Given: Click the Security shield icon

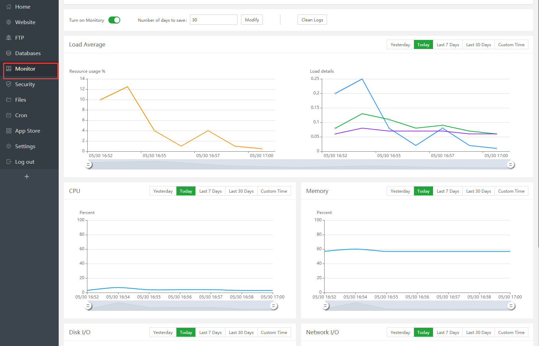Looking at the screenshot, I should pyautogui.click(x=9, y=84).
